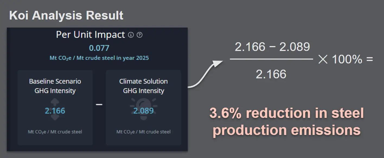The width and height of the screenshot is (384, 158).
Task: Click the formula denominator 2.166
Action: (x=271, y=74)
